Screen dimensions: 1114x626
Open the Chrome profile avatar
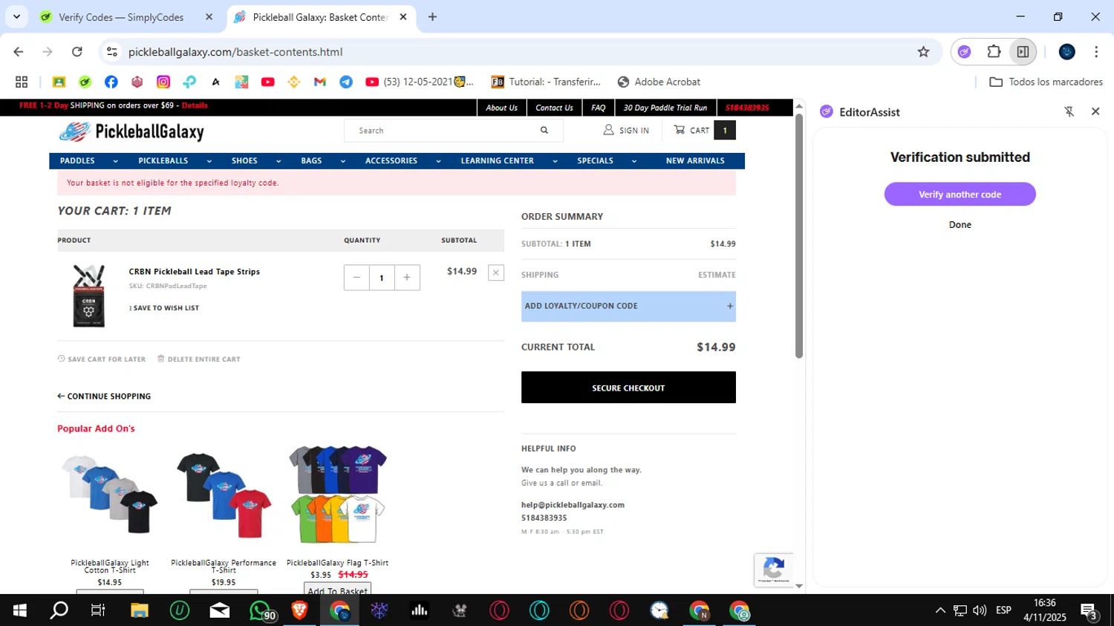coord(1067,52)
